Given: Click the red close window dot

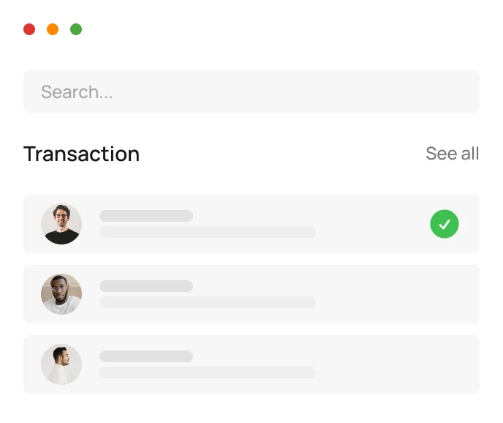Looking at the screenshot, I should 29,29.
